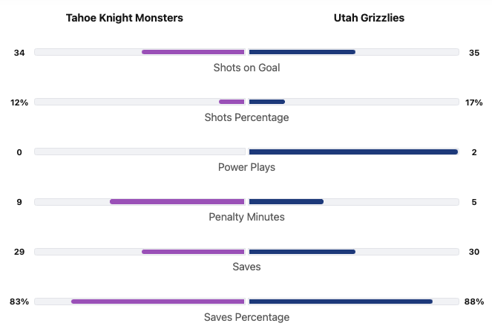Click Utah's blue Penalty Minutes bar
492x329 pixels.
click(286, 201)
